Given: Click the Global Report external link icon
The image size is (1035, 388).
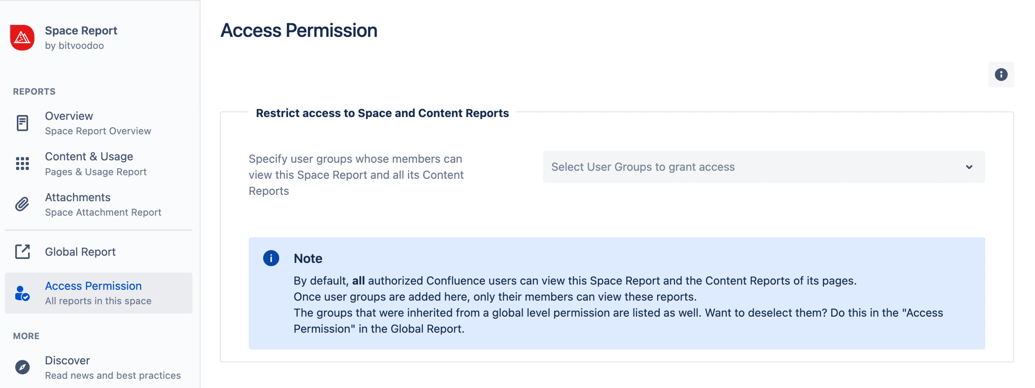Looking at the screenshot, I should (x=22, y=252).
